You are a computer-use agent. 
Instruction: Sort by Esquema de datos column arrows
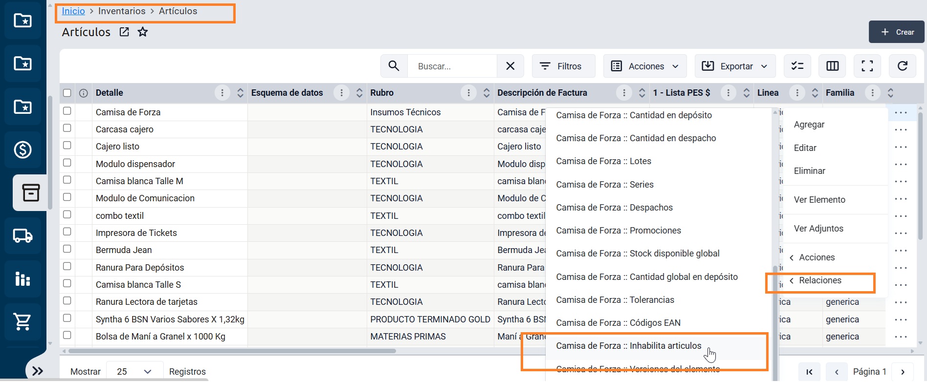(359, 93)
